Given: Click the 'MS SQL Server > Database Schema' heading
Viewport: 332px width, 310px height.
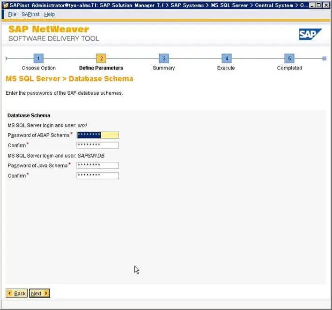Looking at the screenshot, I should (x=69, y=79).
